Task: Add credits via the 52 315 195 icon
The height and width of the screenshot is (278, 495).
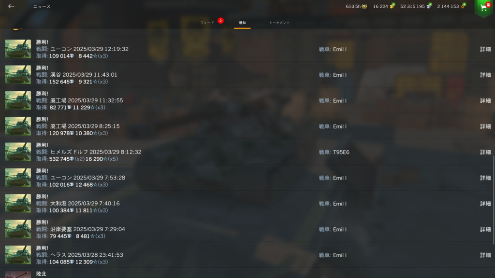Action: click(429, 6)
